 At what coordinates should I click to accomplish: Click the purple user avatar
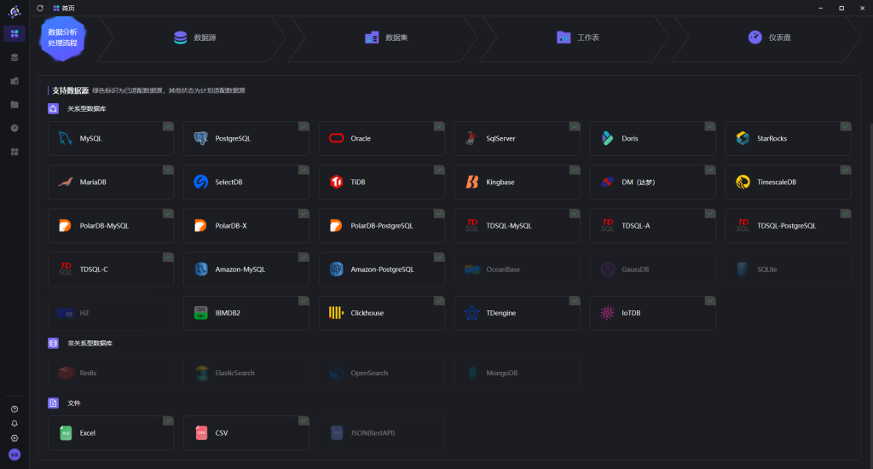tap(14, 455)
